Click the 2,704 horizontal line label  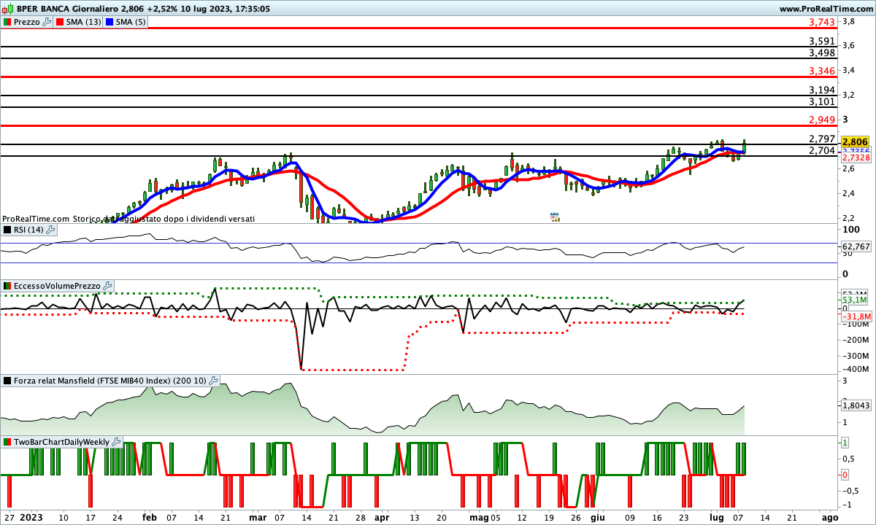(822, 151)
